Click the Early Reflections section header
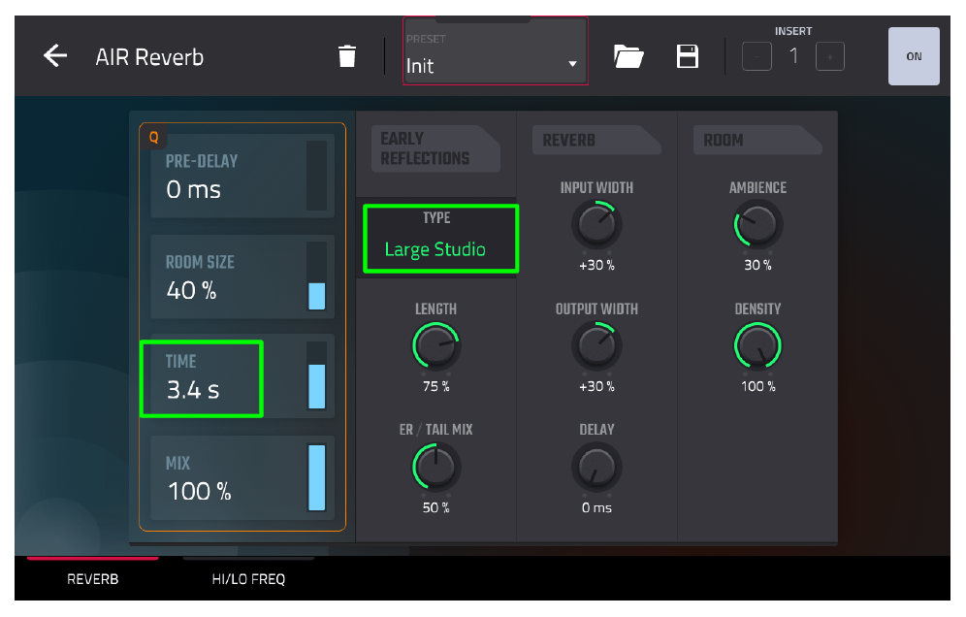 pos(435,148)
